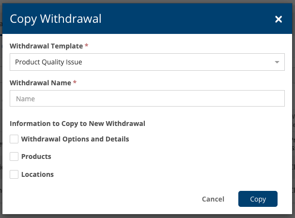The height and width of the screenshot is (218, 295).
Task: Click the Withdrawal Template field label
Action: coord(46,46)
